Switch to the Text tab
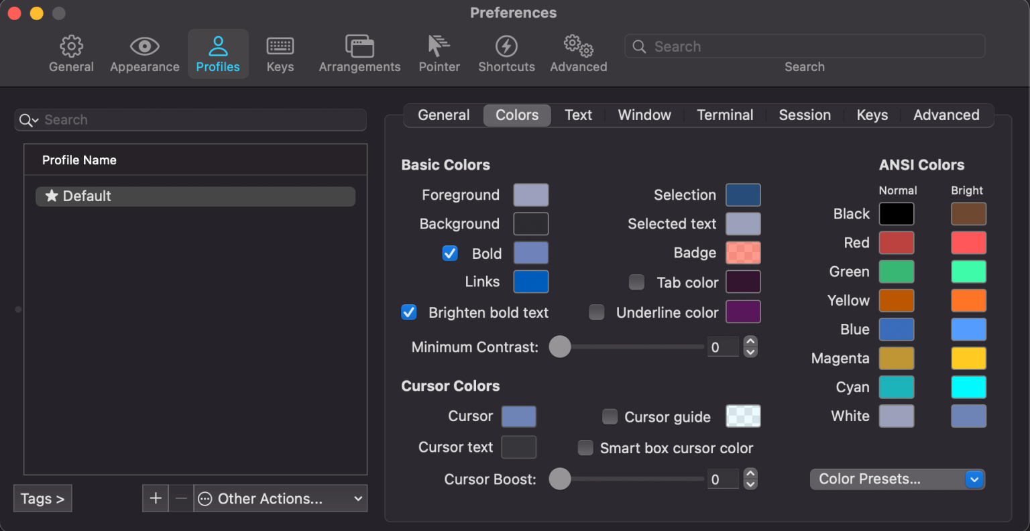 coord(577,115)
